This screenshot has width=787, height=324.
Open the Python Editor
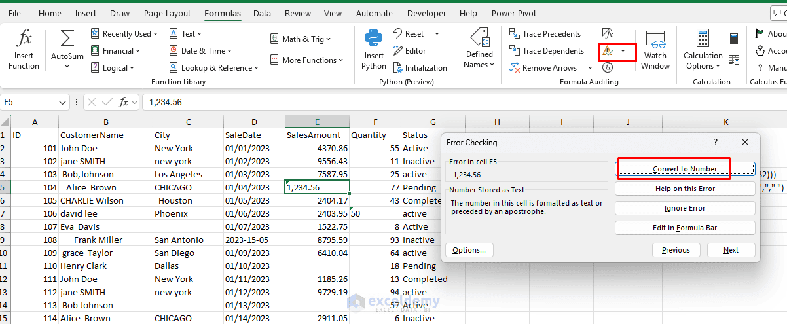(x=409, y=51)
